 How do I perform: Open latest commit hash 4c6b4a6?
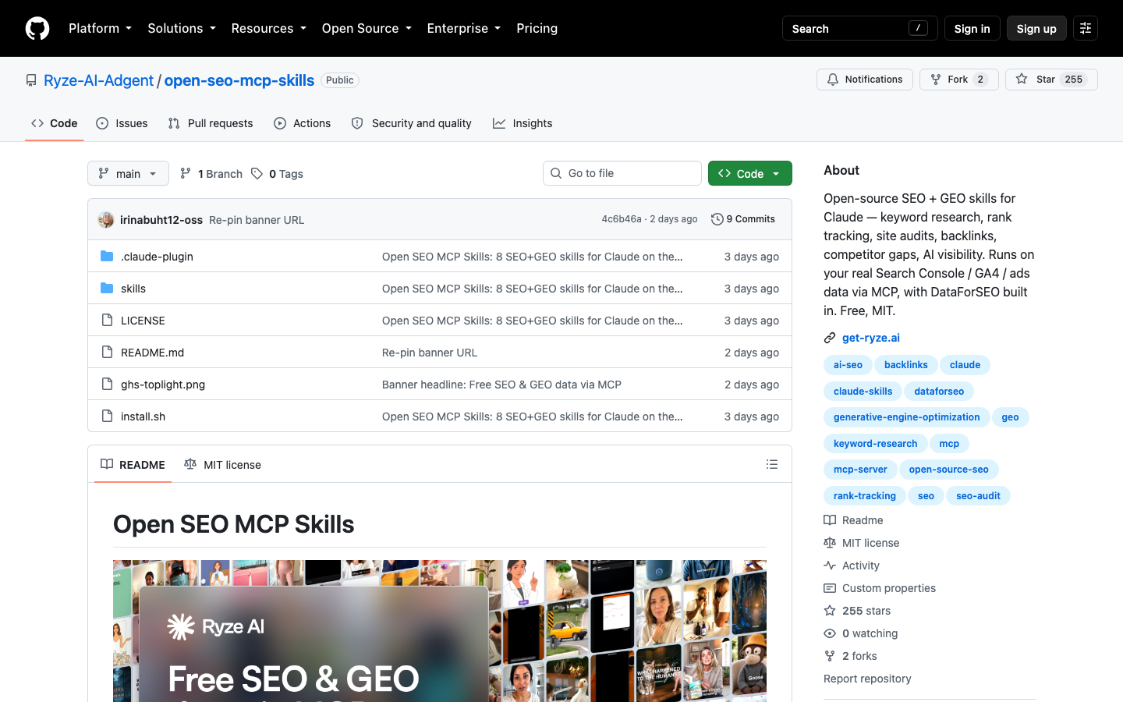pyautogui.click(x=622, y=219)
